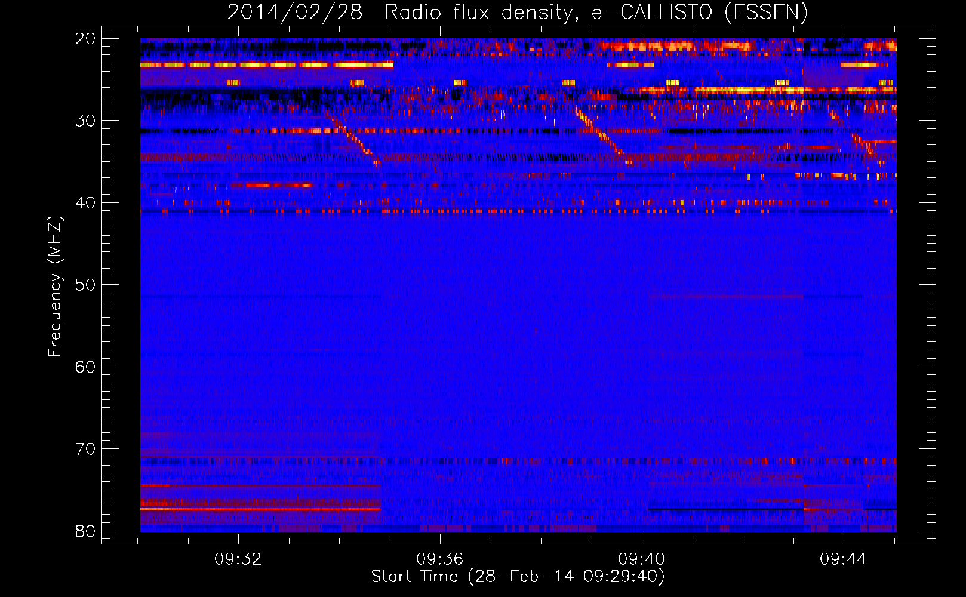
Task: Click the "09:36" time tick label
Action: point(440,559)
